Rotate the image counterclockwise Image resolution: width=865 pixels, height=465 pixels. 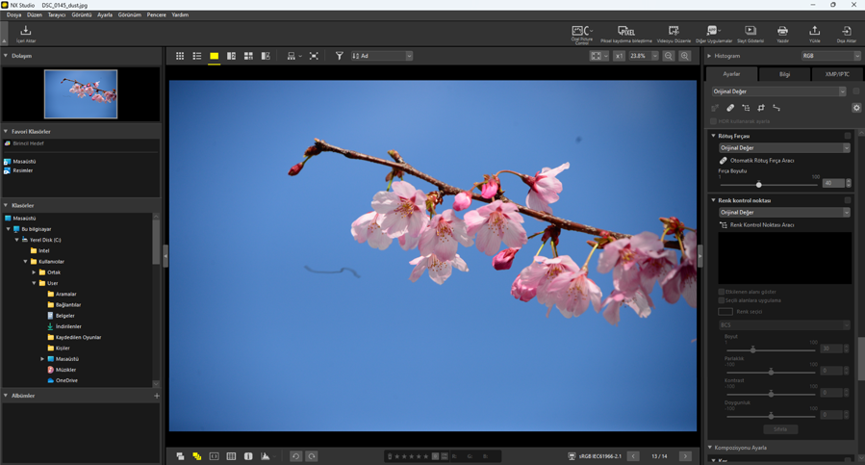295,456
